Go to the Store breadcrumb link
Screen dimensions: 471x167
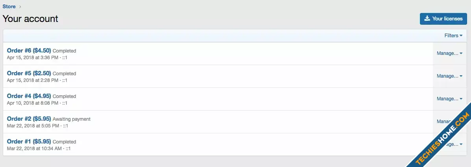pyautogui.click(x=9, y=6)
